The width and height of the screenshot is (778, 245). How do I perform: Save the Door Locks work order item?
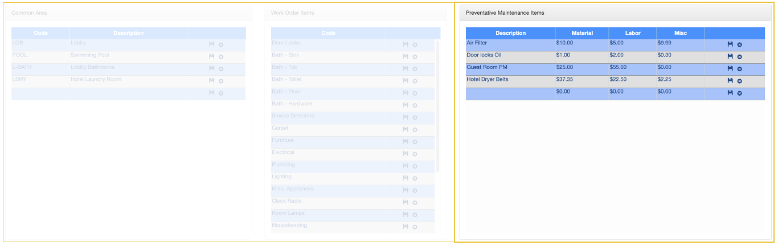click(406, 44)
